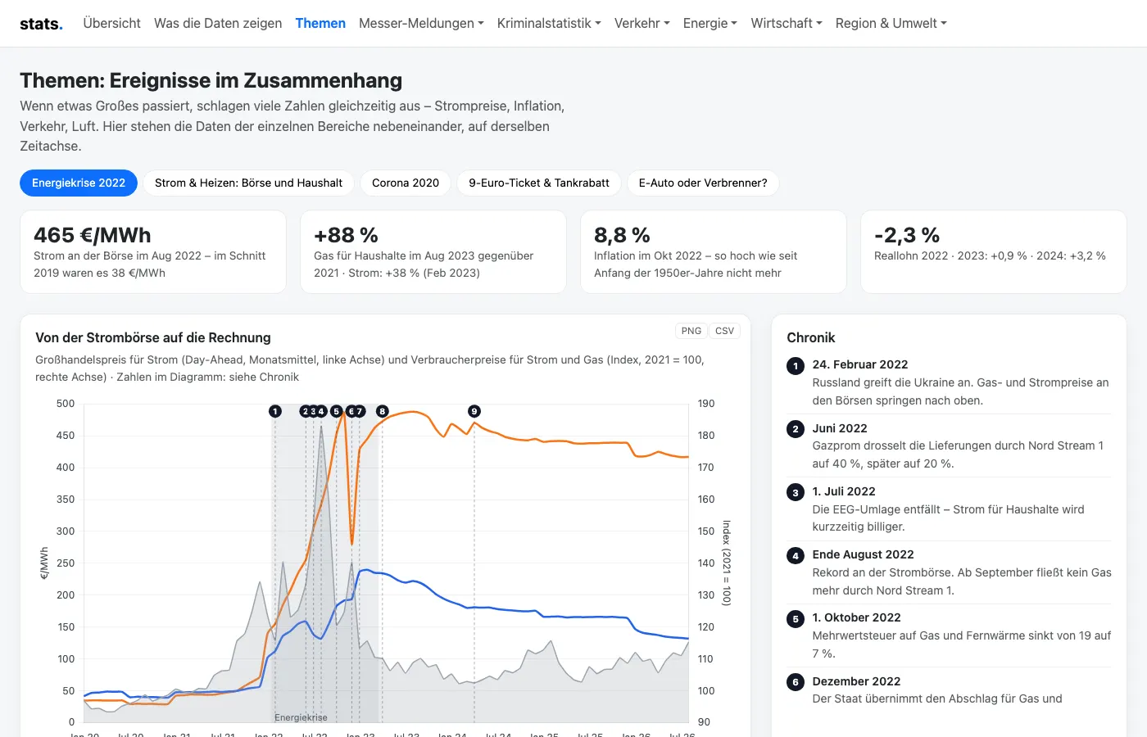
Task: Switch to Corona 2020 topic
Action: click(x=406, y=183)
